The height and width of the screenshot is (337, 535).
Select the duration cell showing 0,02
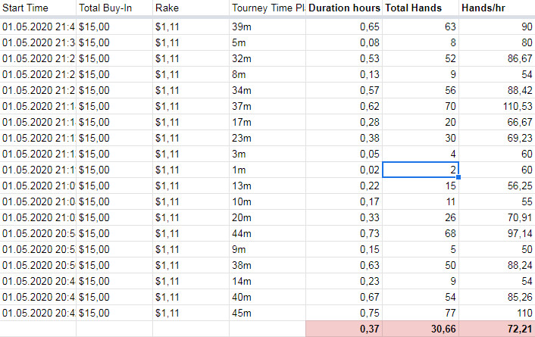345,170
